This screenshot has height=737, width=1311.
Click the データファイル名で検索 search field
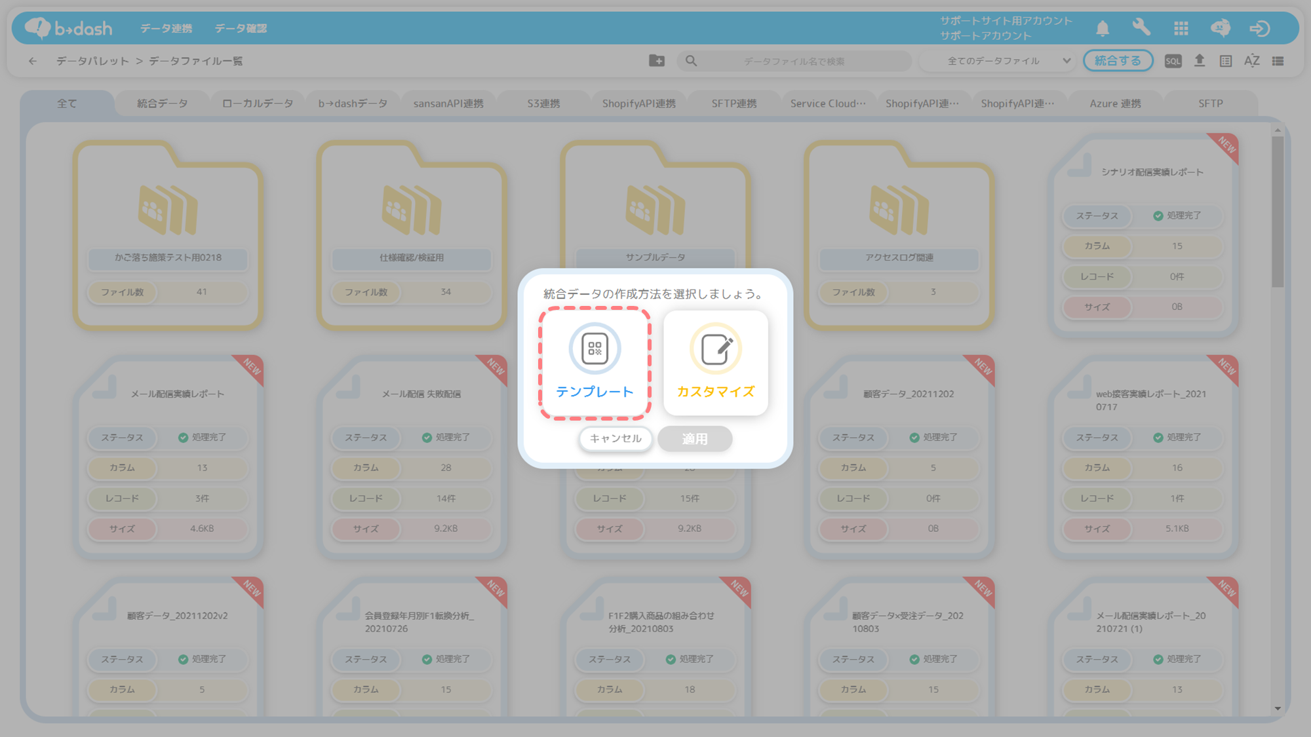tap(794, 61)
